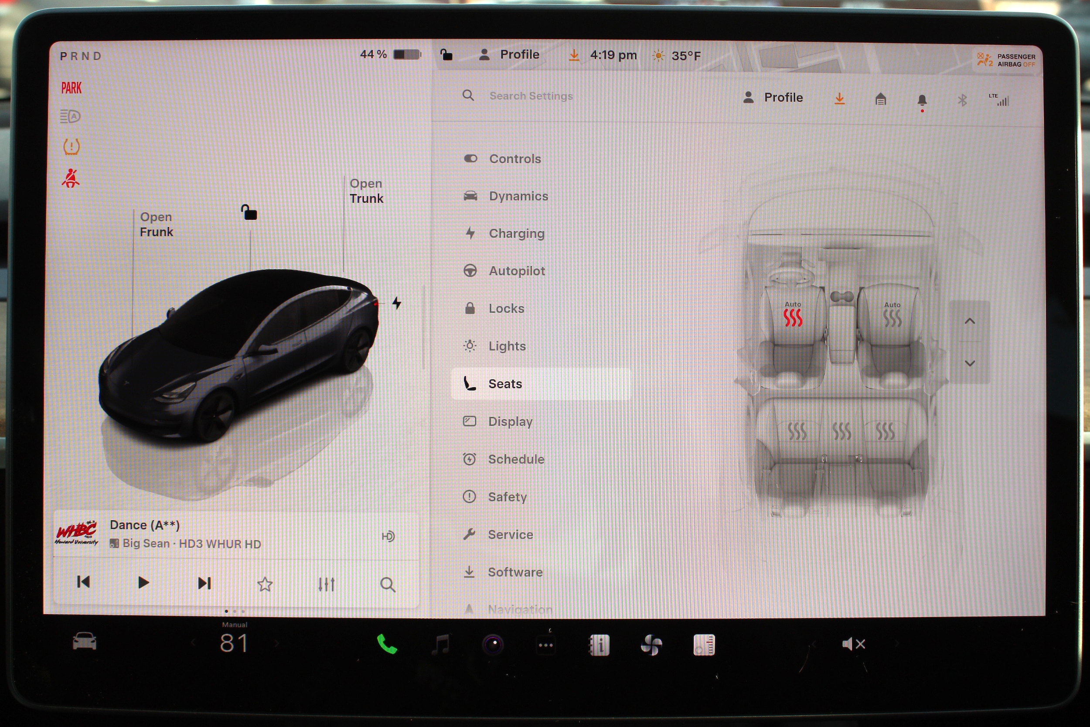Tap the notifications bell icon

[x=922, y=100]
